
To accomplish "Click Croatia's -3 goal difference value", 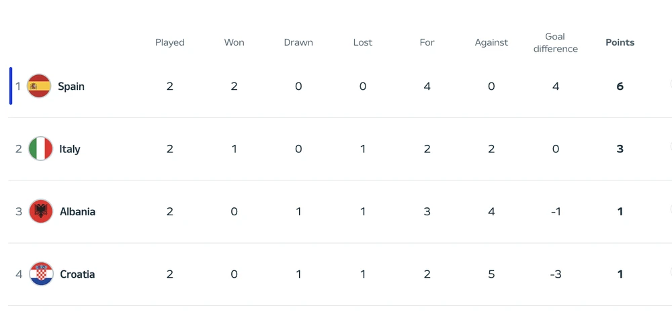I will (556, 274).
